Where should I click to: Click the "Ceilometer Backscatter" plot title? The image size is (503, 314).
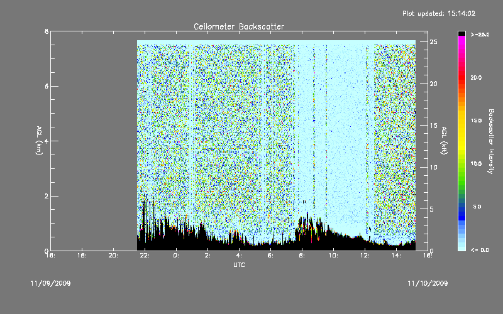point(239,26)
